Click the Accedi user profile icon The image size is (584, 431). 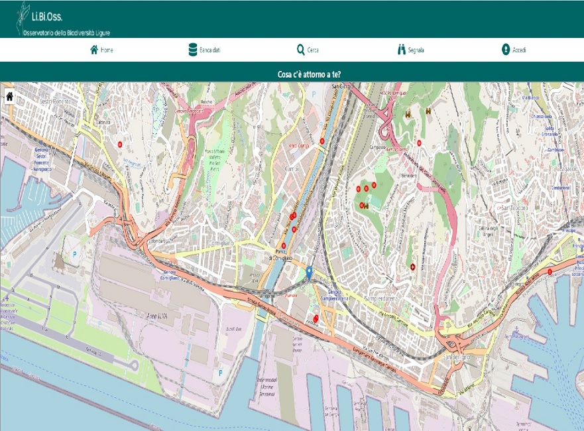[505, 50]
